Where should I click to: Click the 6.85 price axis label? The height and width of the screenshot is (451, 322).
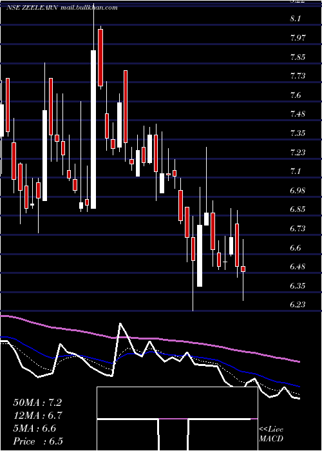click(298, 209)
